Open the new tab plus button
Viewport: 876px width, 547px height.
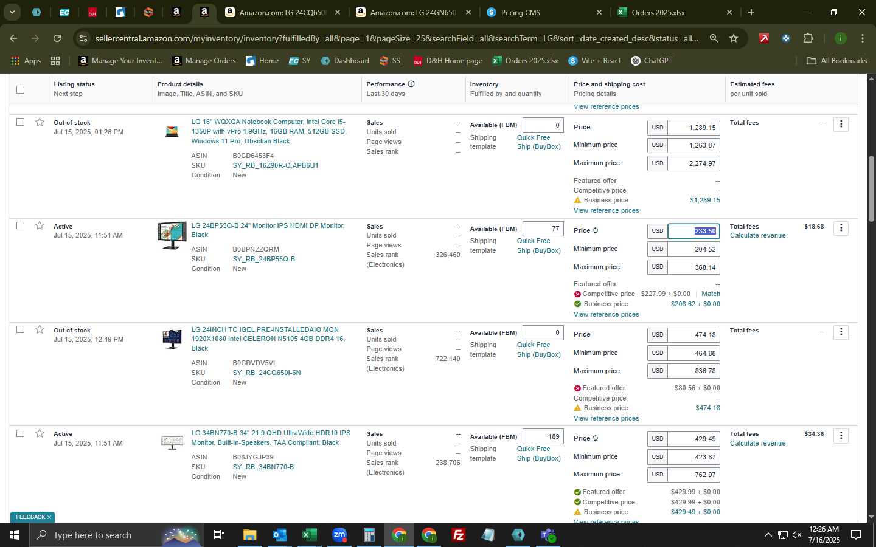tap(751, 12)
